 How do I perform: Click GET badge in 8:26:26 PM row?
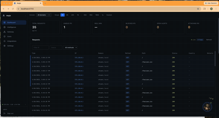coord(128,110)
